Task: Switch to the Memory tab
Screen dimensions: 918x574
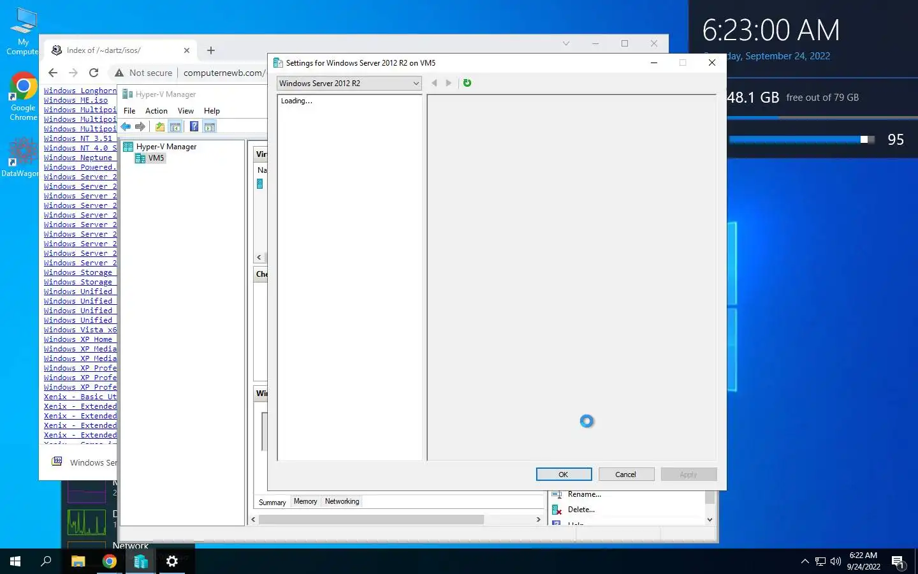Action: 305,501
